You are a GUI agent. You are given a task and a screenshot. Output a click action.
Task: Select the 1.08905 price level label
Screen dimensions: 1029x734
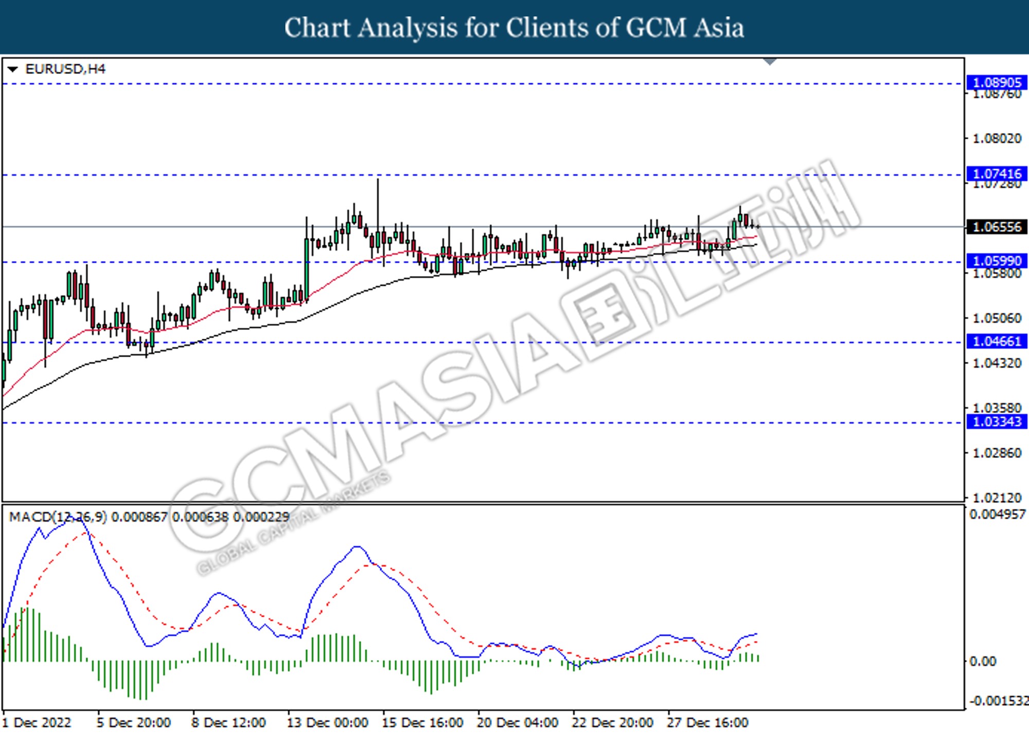(x=997, y=83)
